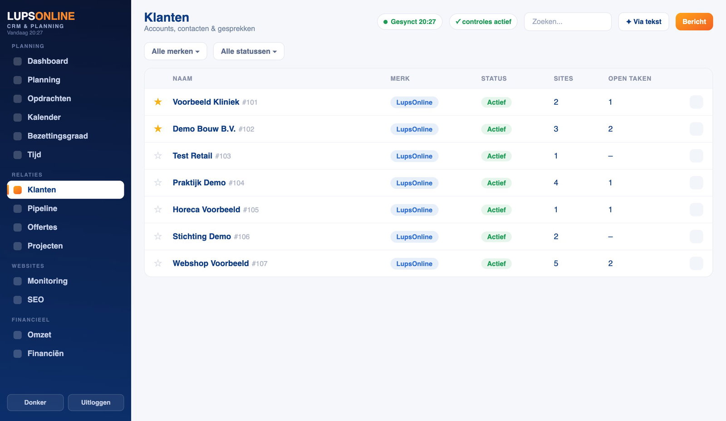Viewport: 726px width, 421px height.
Task: Click the MERK column header
Action: click(400, 78)
